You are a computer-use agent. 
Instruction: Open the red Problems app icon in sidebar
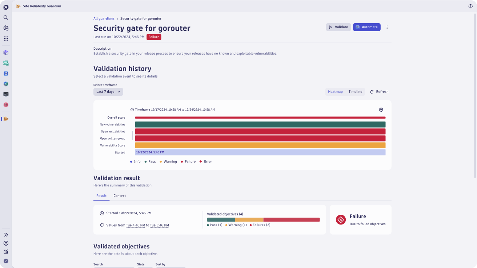(6, 105)
